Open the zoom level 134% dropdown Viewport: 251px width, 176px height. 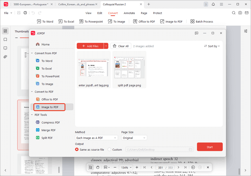[126, 167]
